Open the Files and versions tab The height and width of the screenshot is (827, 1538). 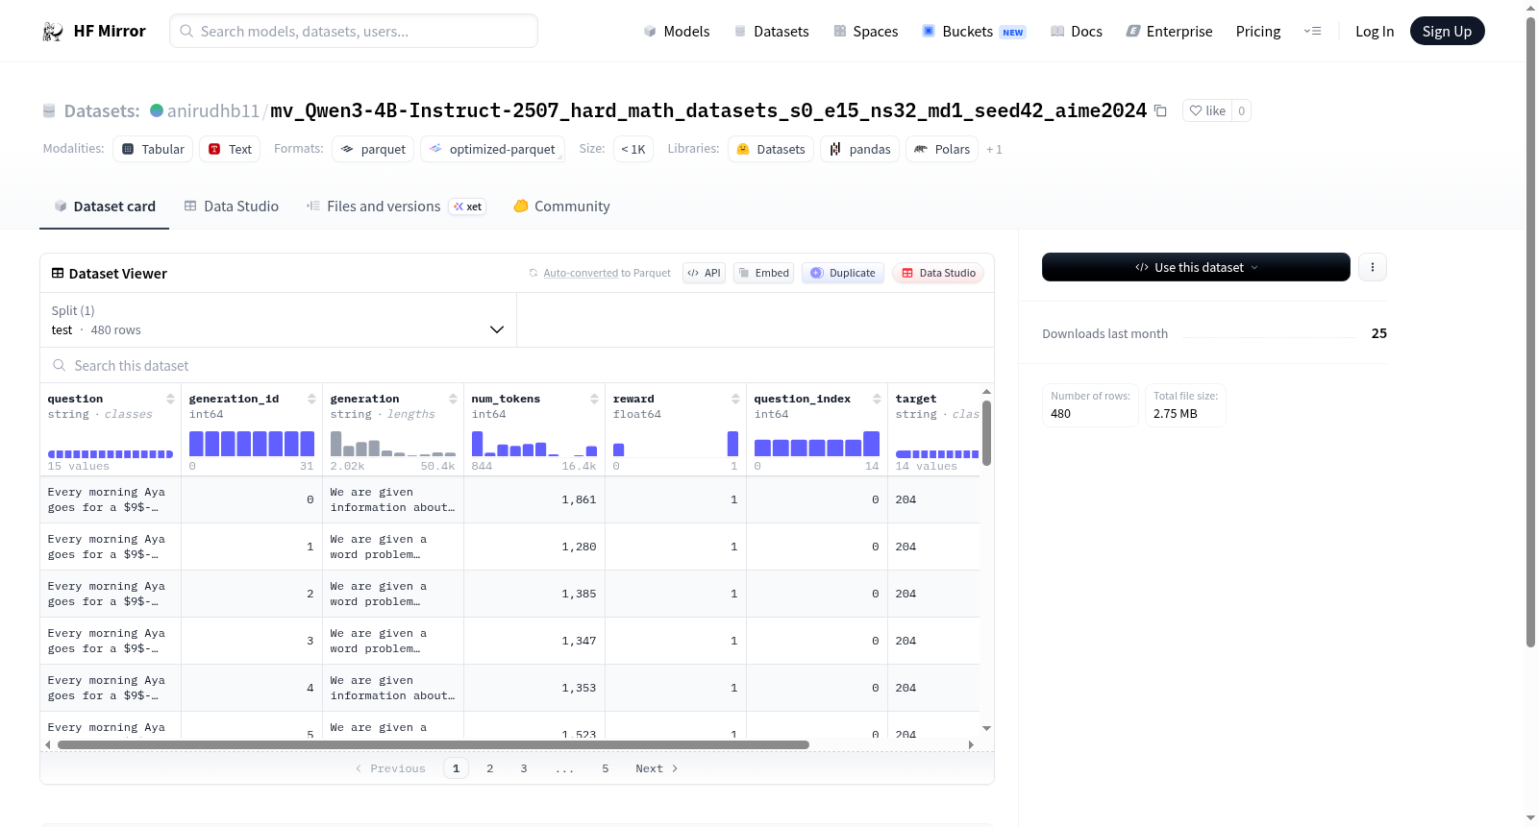[x=396, y=207]
